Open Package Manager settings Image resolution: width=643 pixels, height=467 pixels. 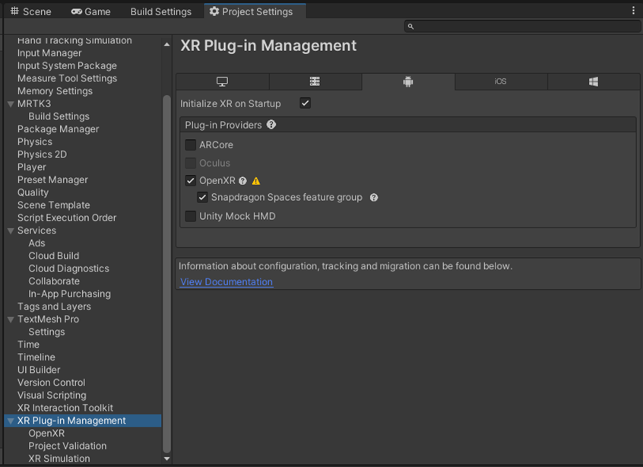pos(58,129)
